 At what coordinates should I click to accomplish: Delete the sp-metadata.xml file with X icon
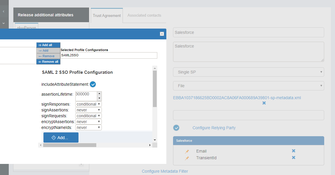[x=264, y=103]
